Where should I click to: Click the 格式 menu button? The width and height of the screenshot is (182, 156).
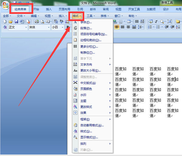tap(77, 16)
